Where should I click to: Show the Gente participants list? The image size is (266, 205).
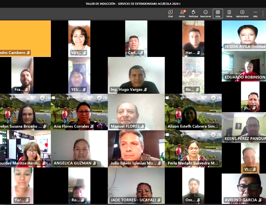pyautogui.click(x=182, y=14)
